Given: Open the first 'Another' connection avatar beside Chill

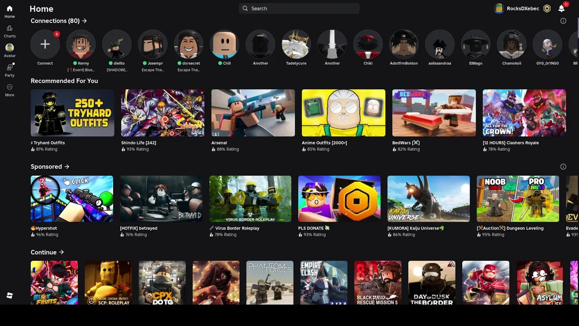Looking at the screenshot, I should point(260,44).
